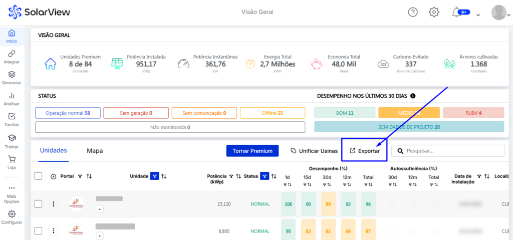Screen dimensions: 513x240
Task: Select the Unidades tab
Action: point(54,151)
